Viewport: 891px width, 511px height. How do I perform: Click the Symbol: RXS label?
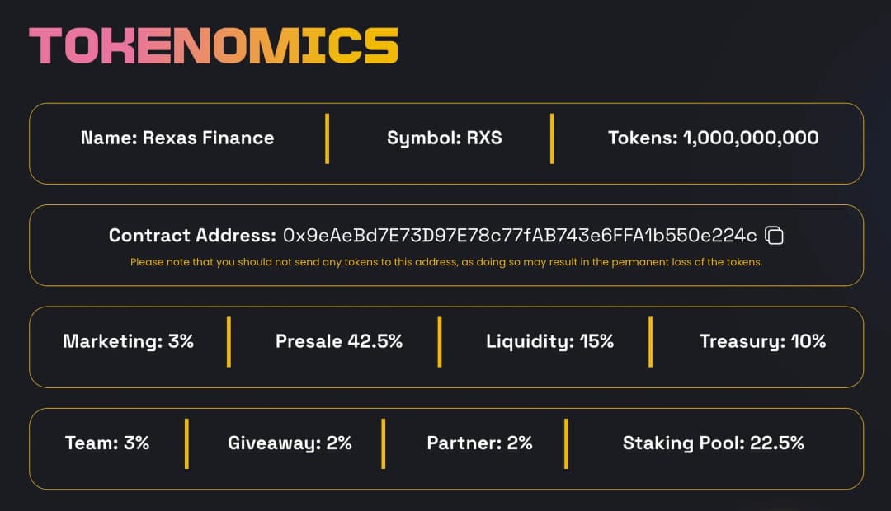(444, 138)
